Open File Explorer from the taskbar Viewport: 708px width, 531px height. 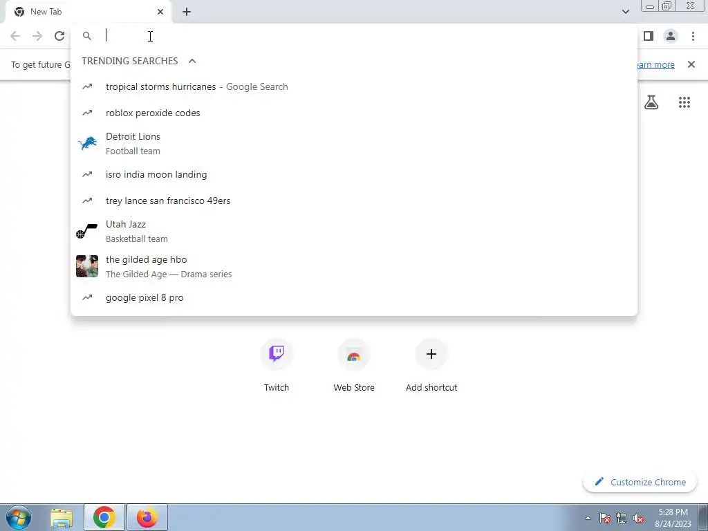tap(62, 517)
